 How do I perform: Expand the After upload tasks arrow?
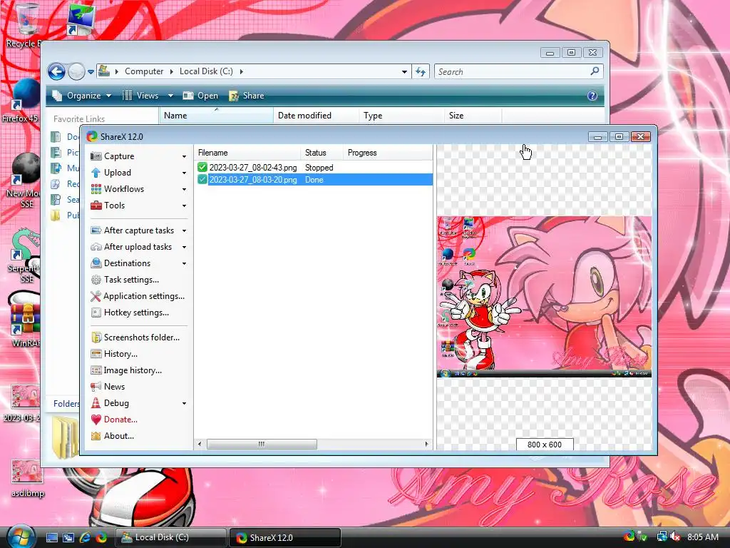click(x=185, y=247)
